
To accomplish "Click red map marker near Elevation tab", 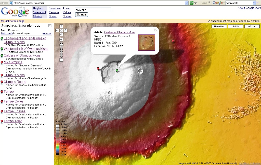I will tap(173, 41).
